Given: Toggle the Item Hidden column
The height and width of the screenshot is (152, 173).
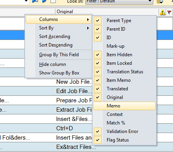Looking at the screenshot, I should pyautogui.click(x=124, y=55).
